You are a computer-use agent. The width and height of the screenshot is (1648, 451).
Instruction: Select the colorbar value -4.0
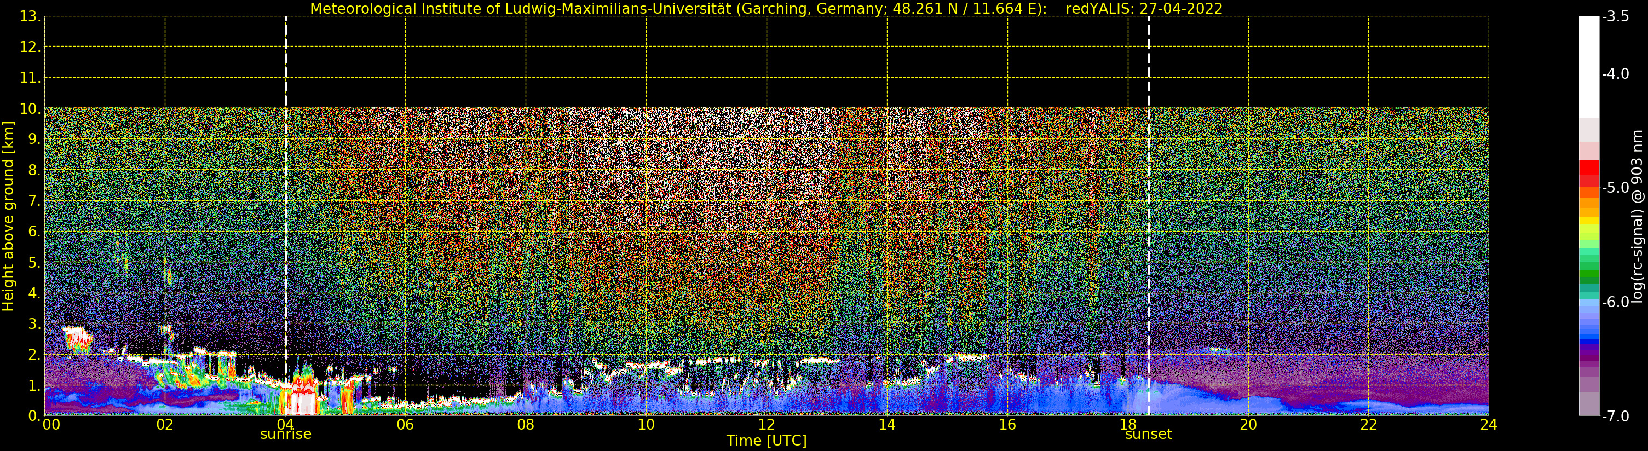(x=1615, y=73)
